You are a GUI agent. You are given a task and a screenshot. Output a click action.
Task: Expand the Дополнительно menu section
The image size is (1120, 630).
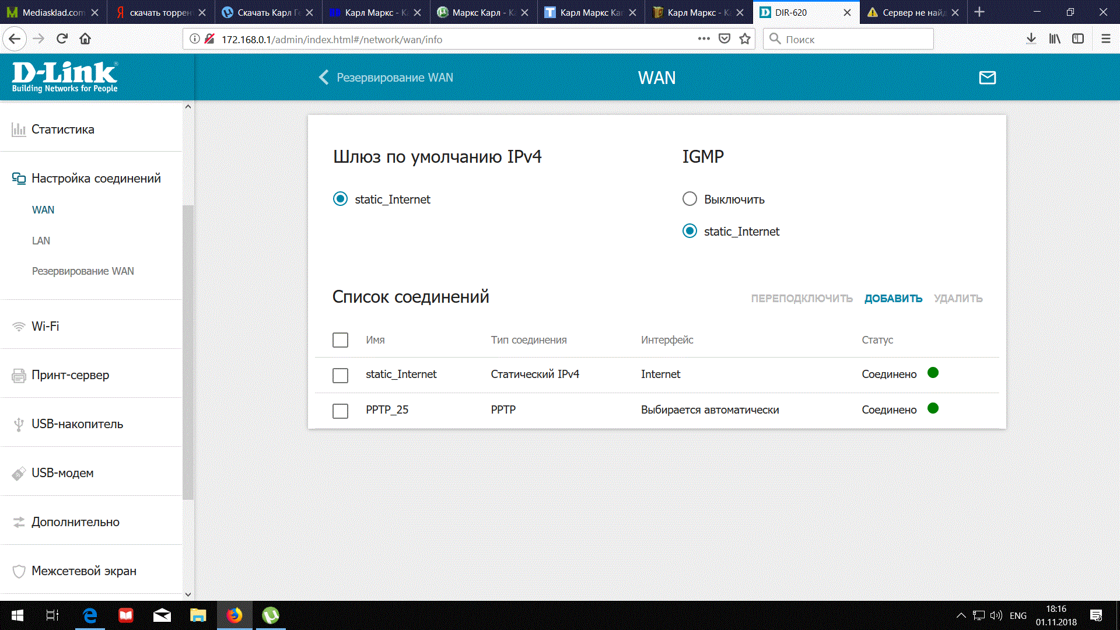(75, 522)
